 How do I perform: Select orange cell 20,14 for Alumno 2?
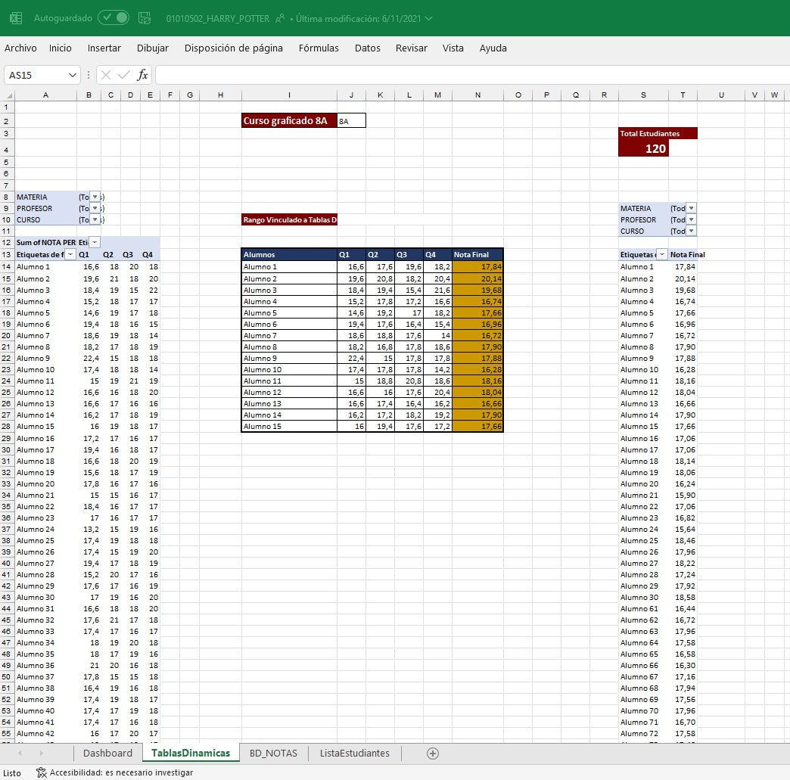[477, 278]
